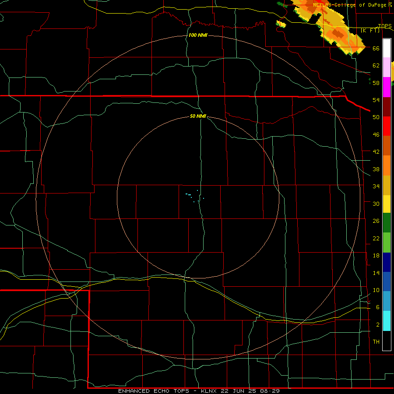Screen dimensions: 394x394
Task: Pick the light green scale swatch
Action: click(x=387, y=243)
